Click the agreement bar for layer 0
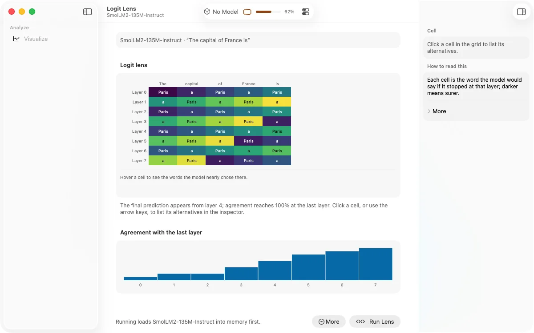Viewport: 534px width, 333px height. (141, 278)
